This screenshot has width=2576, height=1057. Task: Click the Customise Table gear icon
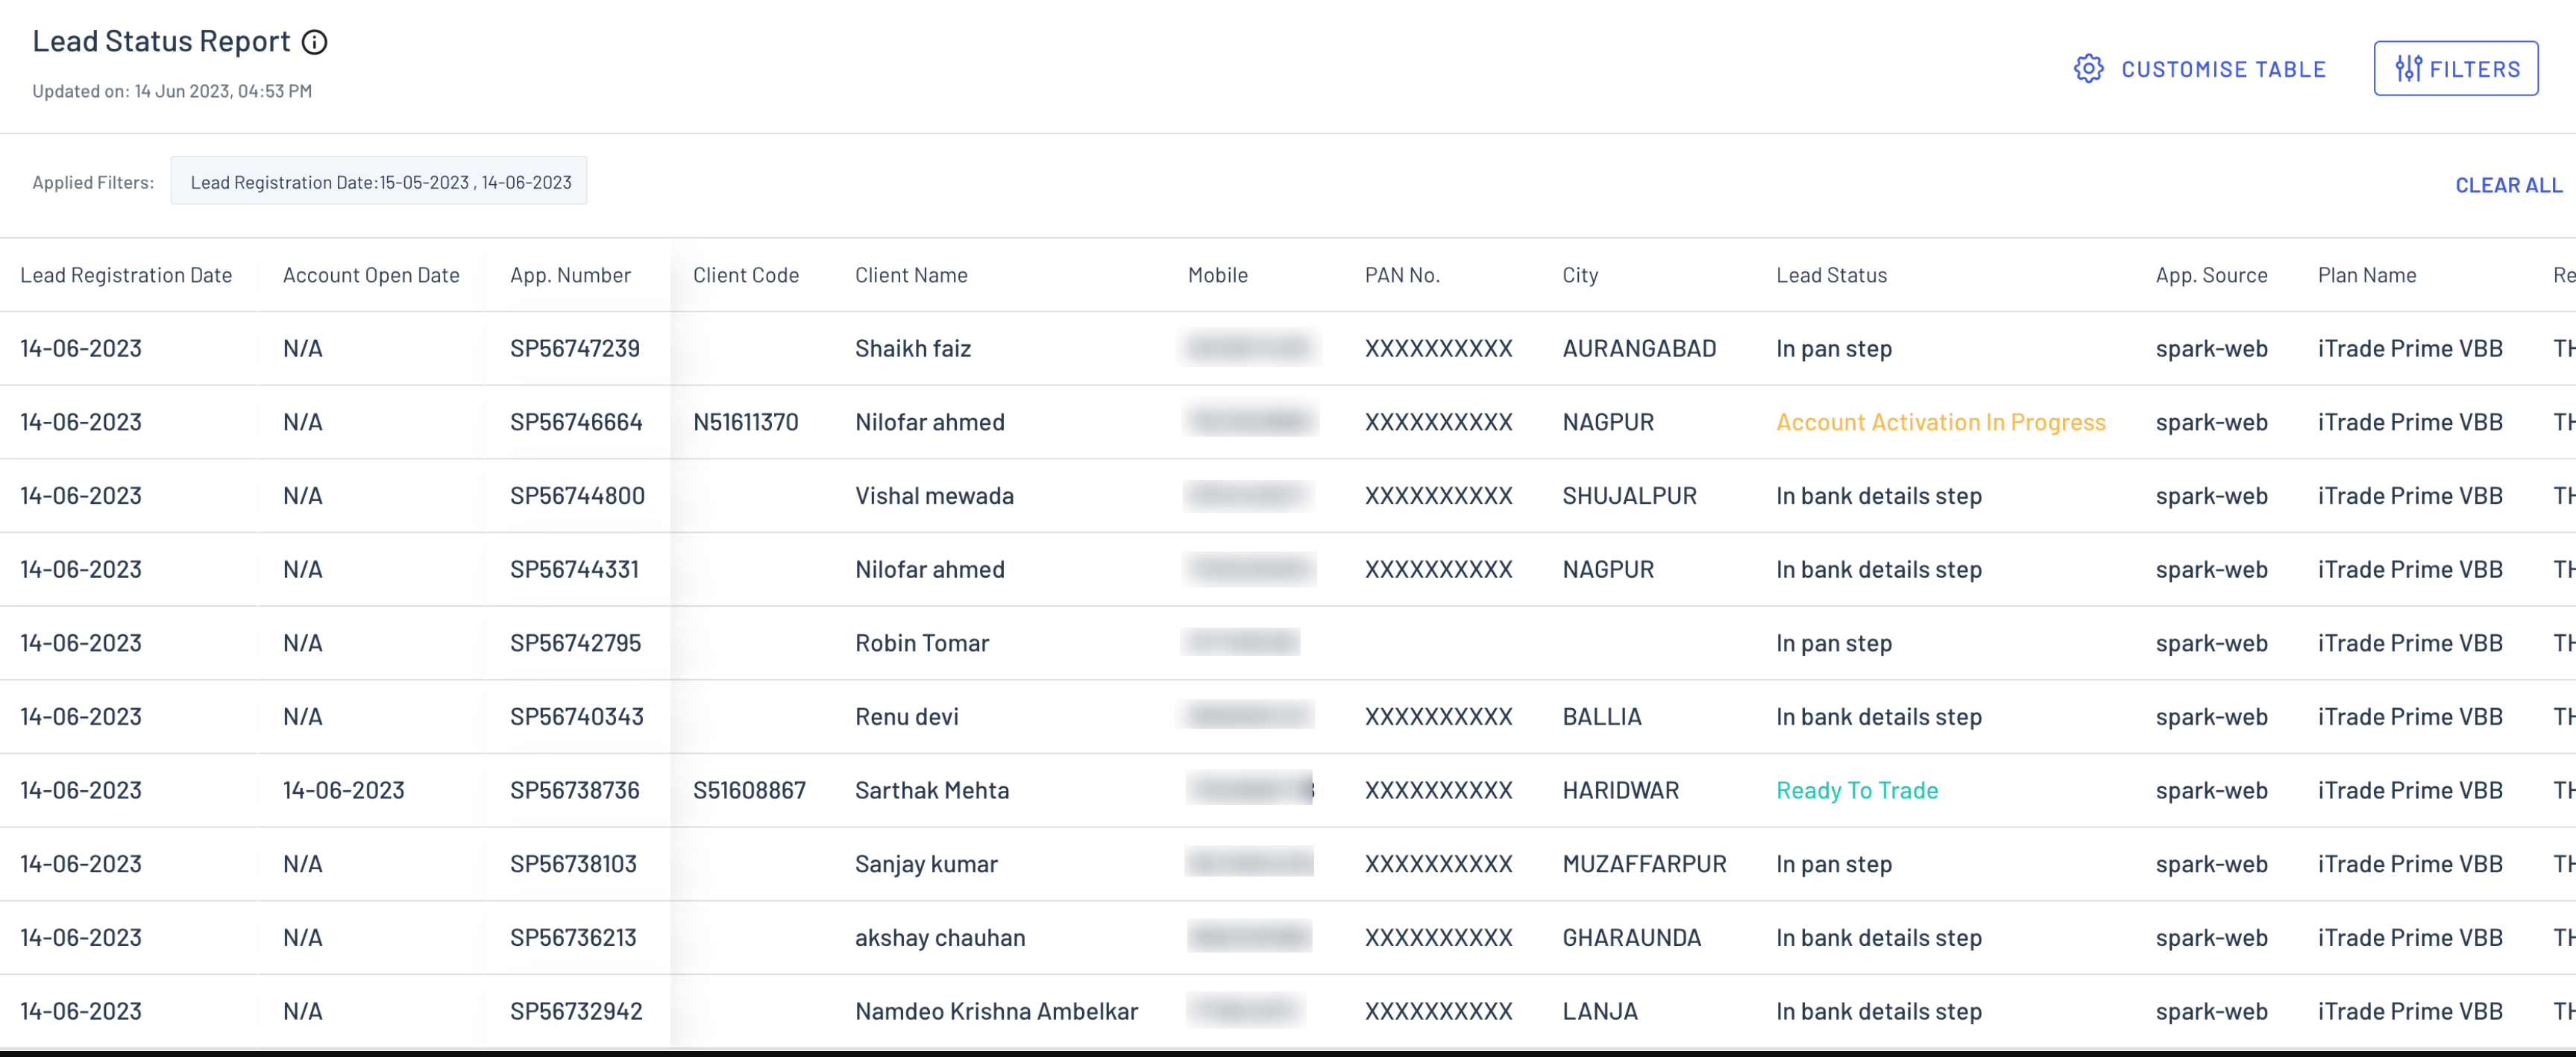pyautogui.click(x=2088, y=69)
